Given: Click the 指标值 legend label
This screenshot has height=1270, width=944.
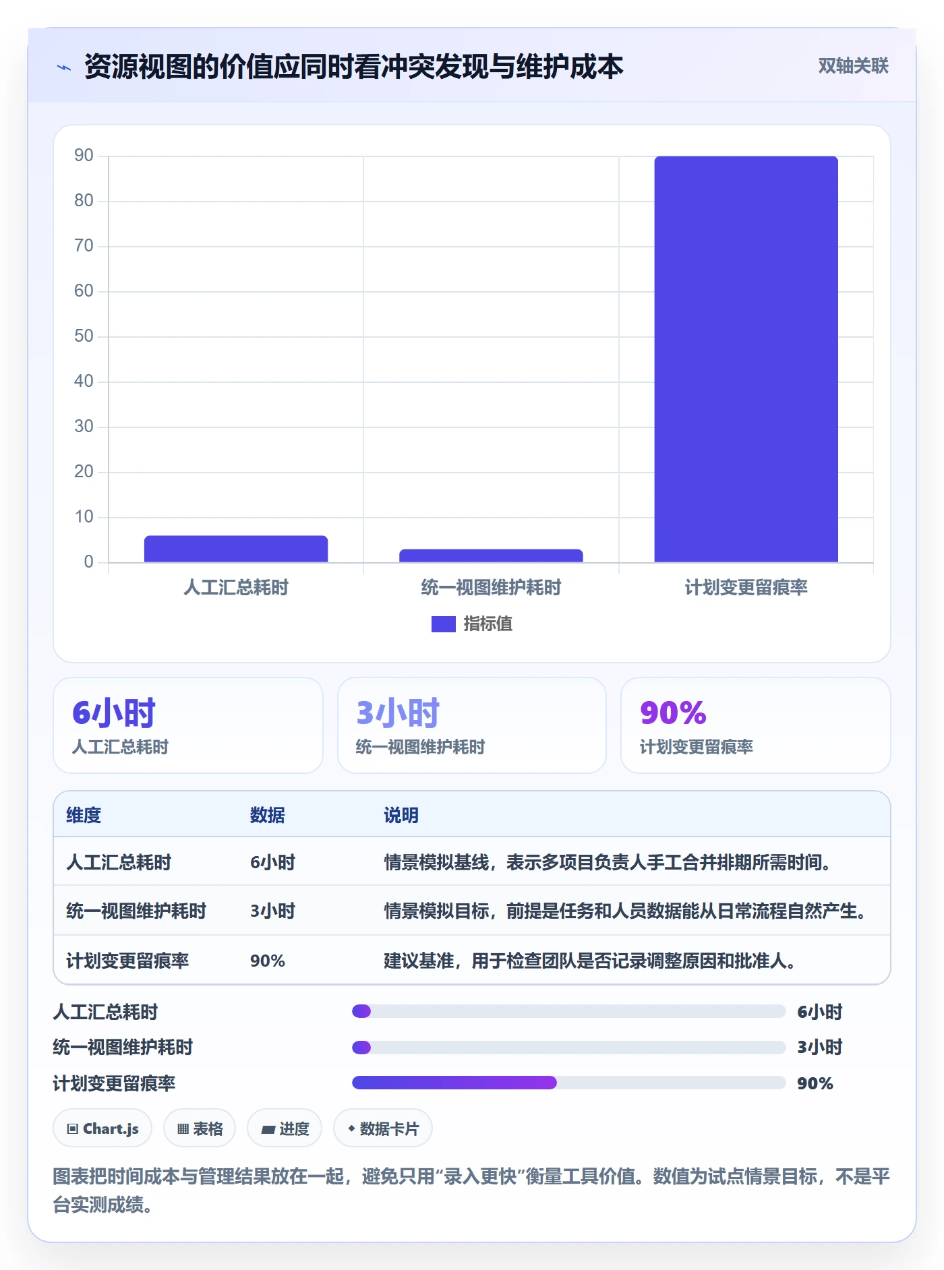Looking at the screenshot, I should pyautogui.click(x=488, y=624).
